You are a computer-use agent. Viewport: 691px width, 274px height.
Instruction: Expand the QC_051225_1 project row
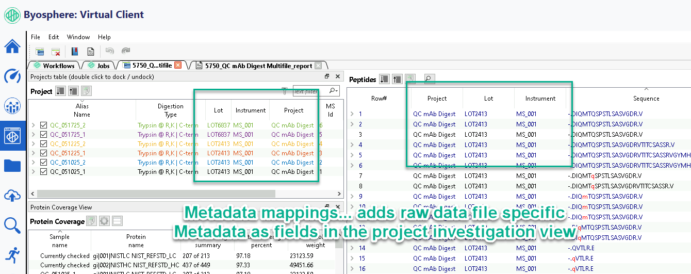pos(34,153)
